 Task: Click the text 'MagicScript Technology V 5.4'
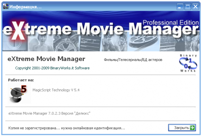pyautogui.click(x=56, y=90)
